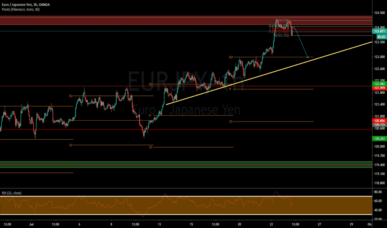The image size is (387, 228).
Task: Click the R2 pivot label beside 123.000 level
Action: coord(231,57)
